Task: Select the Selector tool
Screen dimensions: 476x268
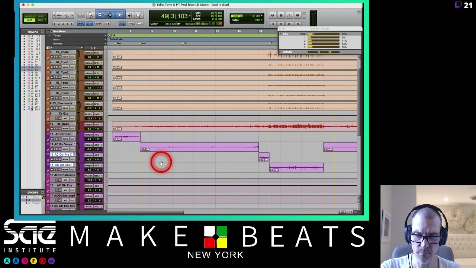Action: (110, 15)
